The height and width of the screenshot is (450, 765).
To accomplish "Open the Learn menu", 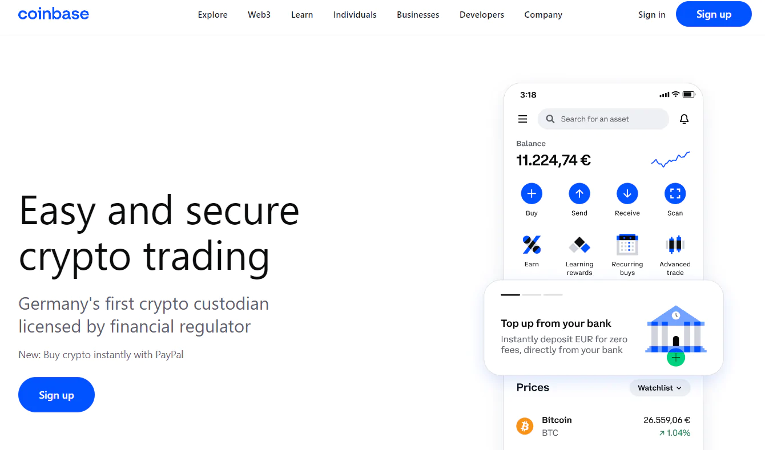I will [x=302, y=15].
